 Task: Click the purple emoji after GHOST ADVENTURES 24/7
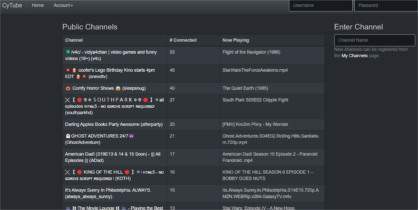(131, 136)
